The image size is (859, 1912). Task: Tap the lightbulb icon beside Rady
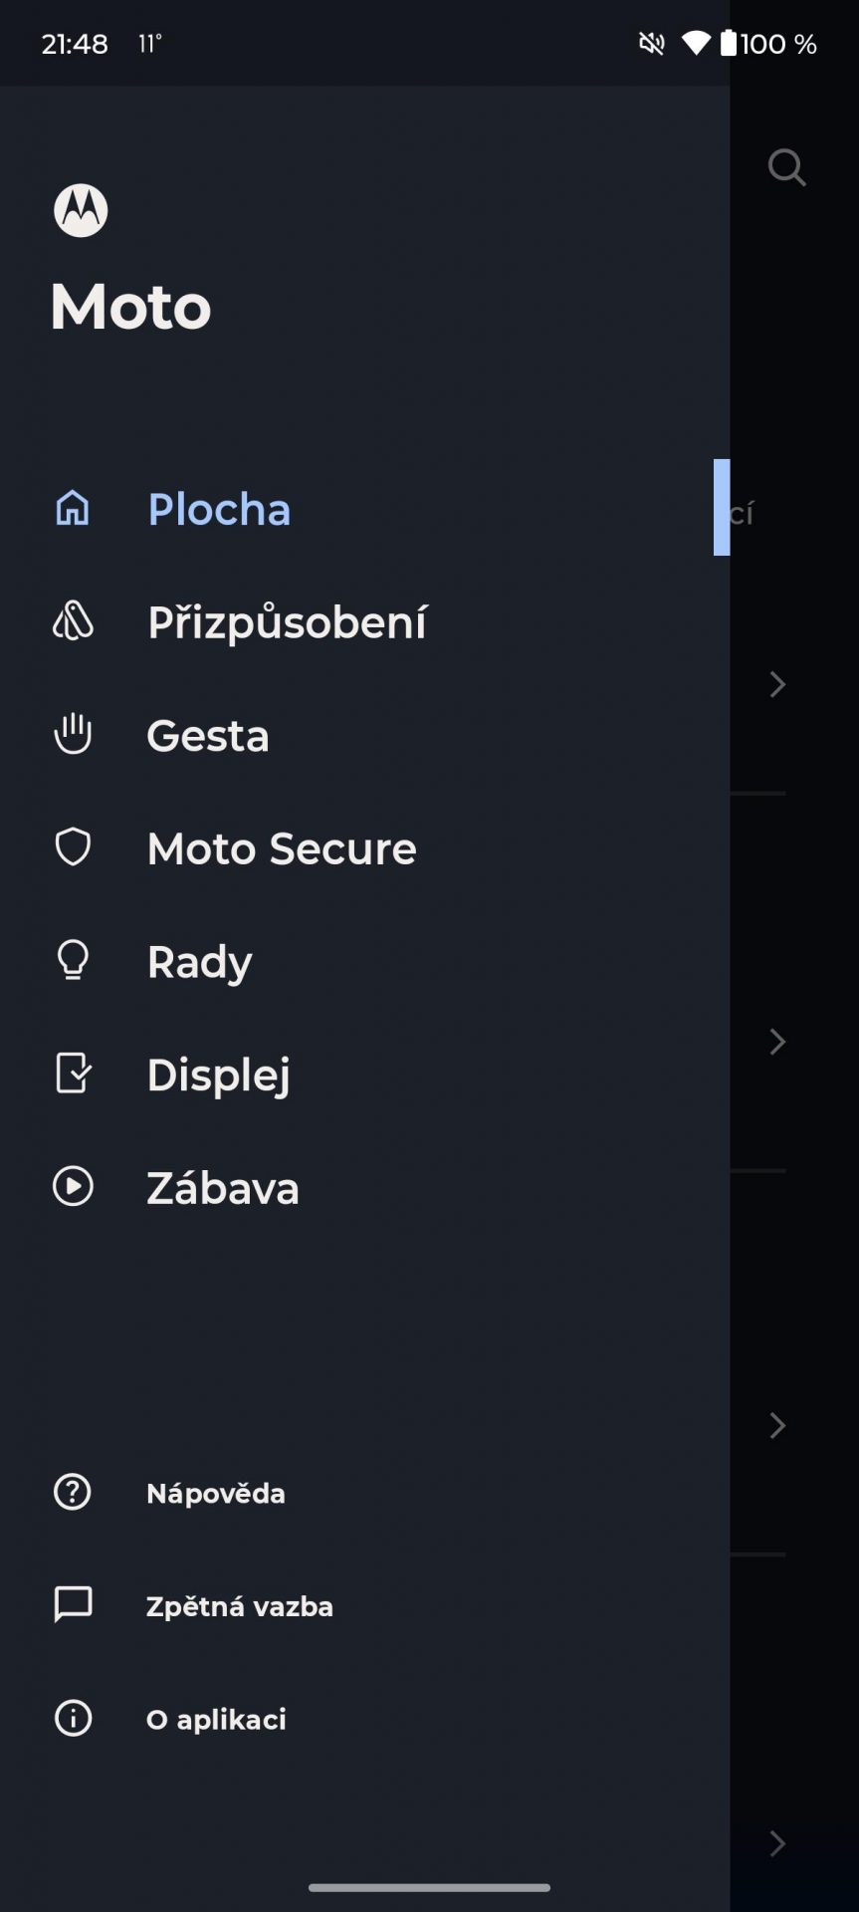[73, 960]
